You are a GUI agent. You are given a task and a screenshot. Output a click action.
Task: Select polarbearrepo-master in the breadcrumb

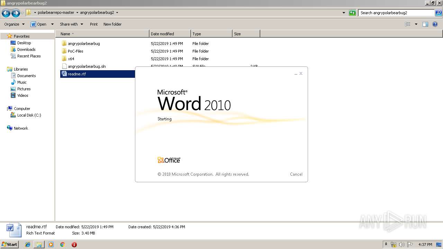56,12
